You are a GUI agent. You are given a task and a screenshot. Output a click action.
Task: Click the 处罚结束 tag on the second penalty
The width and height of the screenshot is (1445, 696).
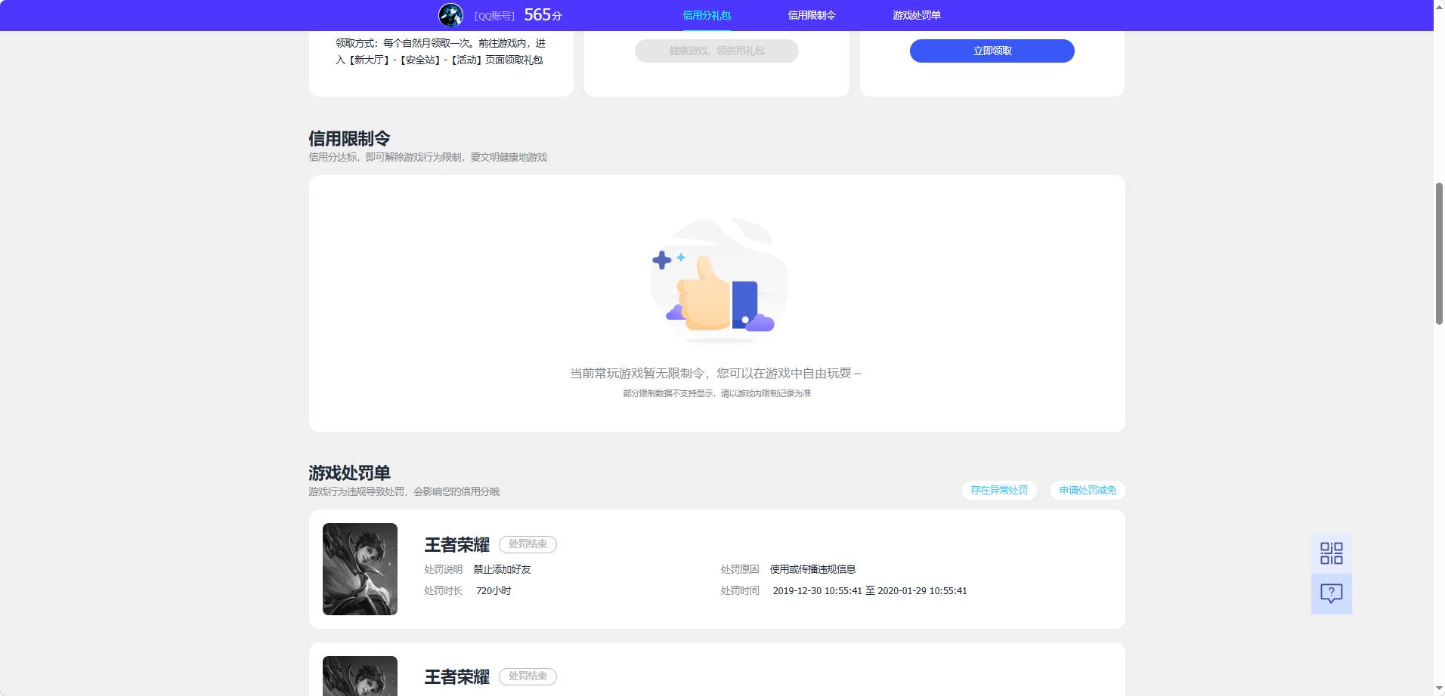tap(528, 676)
